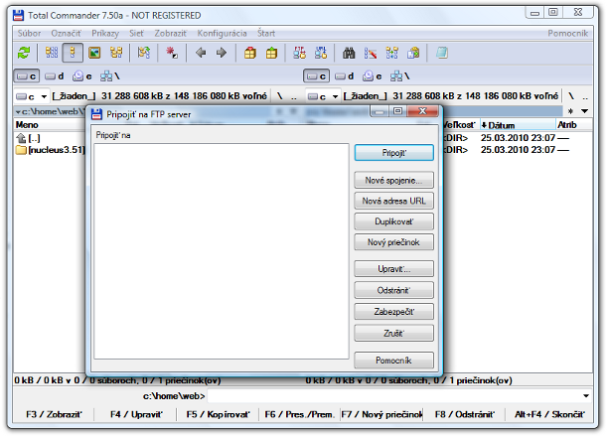Go back with left arrow icon
This screenshot has width=608, height=436.
(201, 53)
